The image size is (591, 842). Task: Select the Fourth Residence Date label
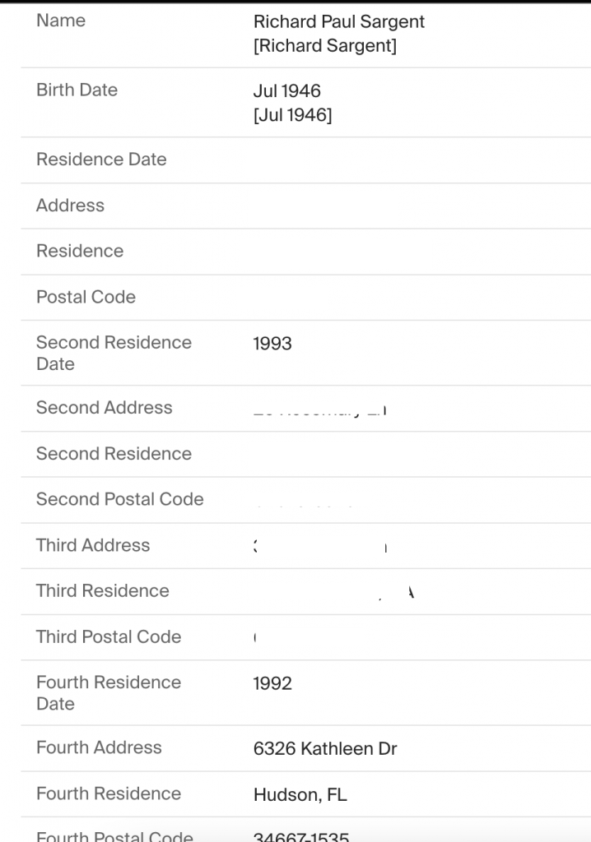click(108, 693)
